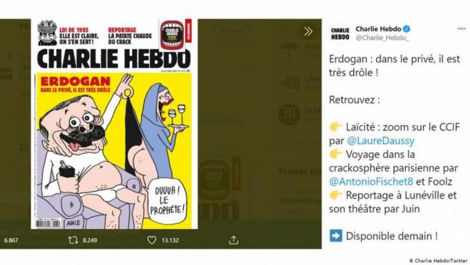Click the likes count 13.132

(170, 240)
